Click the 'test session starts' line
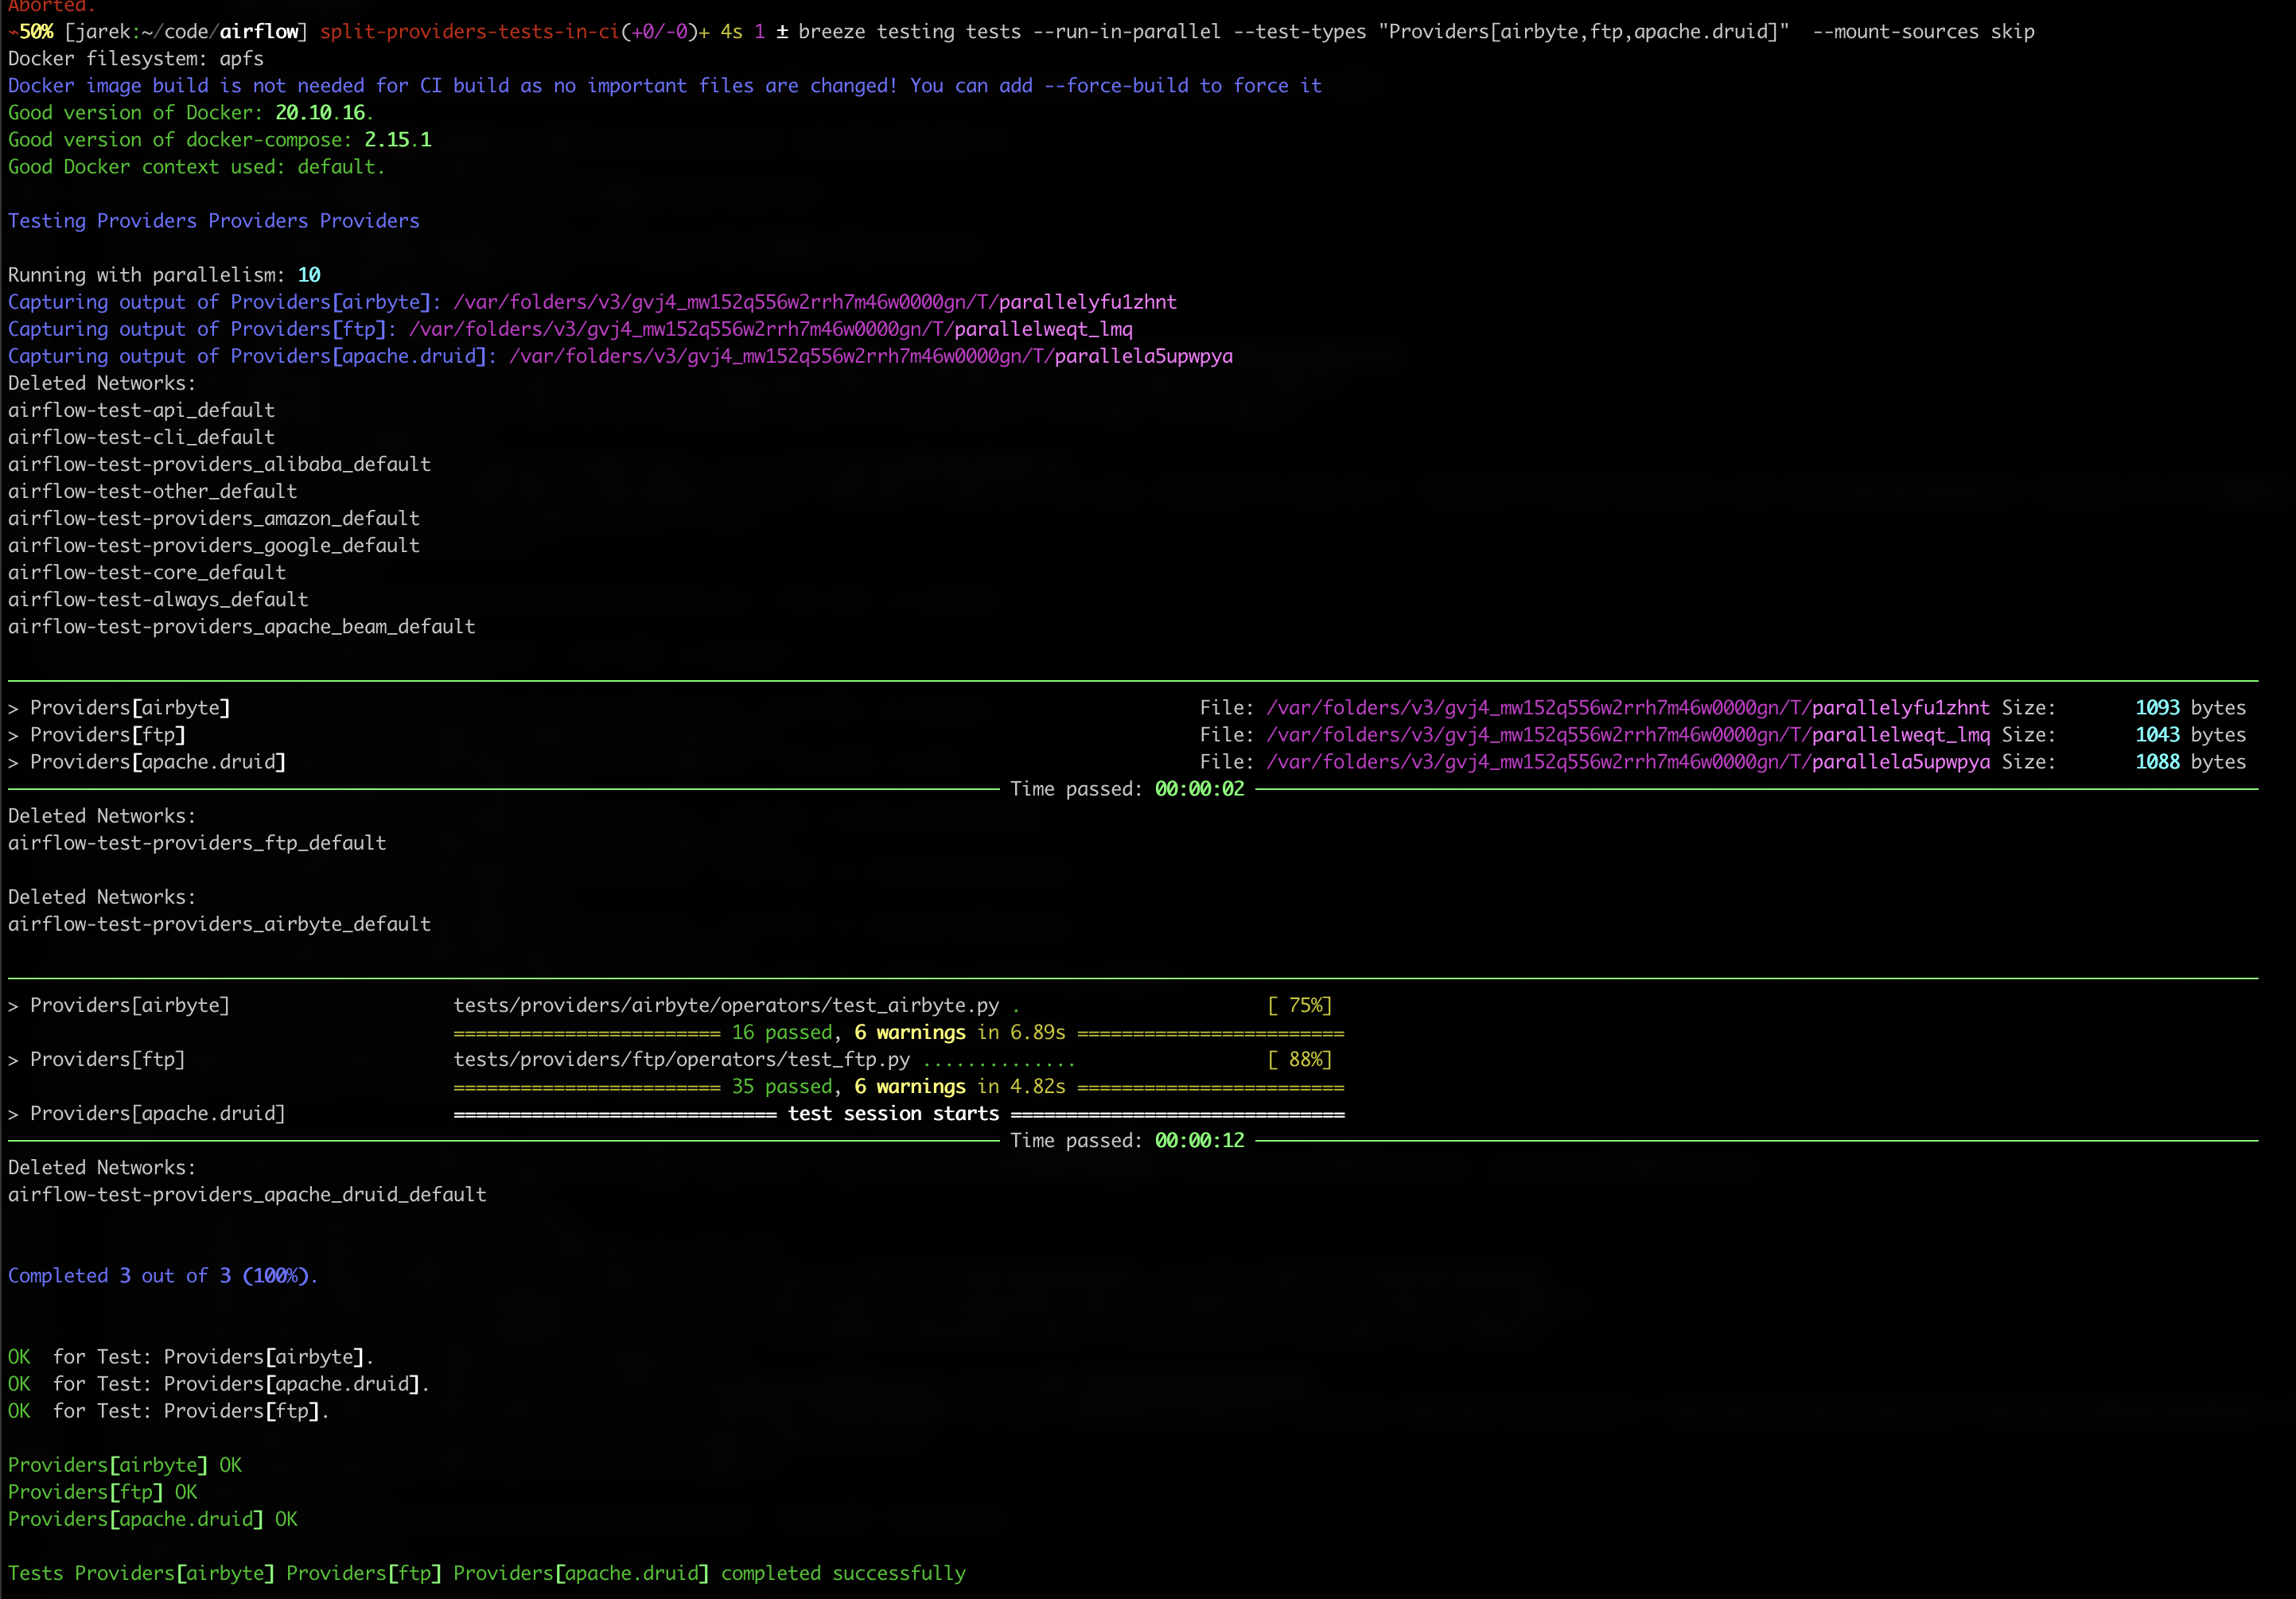 pyautogui.click(x=893, y=1114)
